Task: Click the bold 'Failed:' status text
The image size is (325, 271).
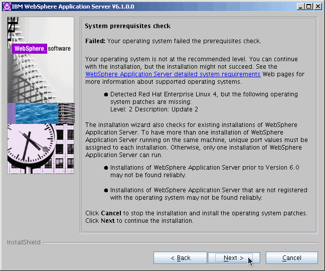Action: coord(95,41)
